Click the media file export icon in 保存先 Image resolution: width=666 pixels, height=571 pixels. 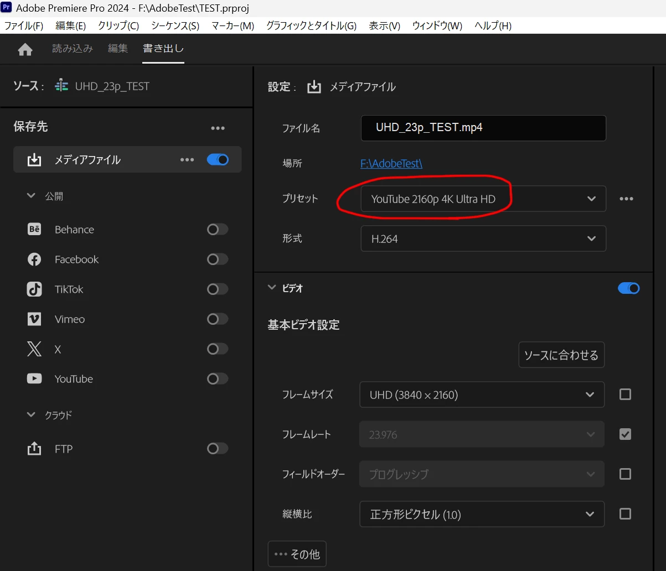[x=34, y=160]
